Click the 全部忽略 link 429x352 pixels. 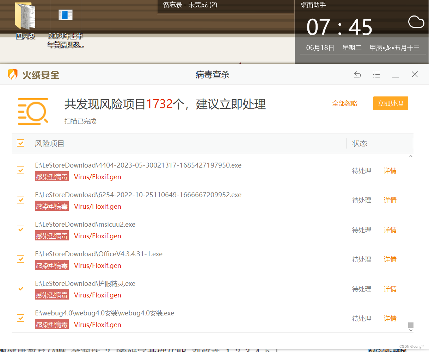tap(344, 103)
